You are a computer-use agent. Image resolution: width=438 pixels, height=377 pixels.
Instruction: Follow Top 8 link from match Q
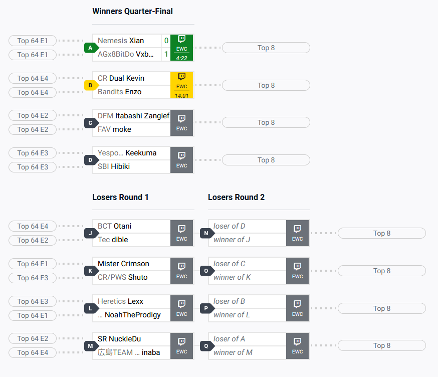tap(382, 346)
